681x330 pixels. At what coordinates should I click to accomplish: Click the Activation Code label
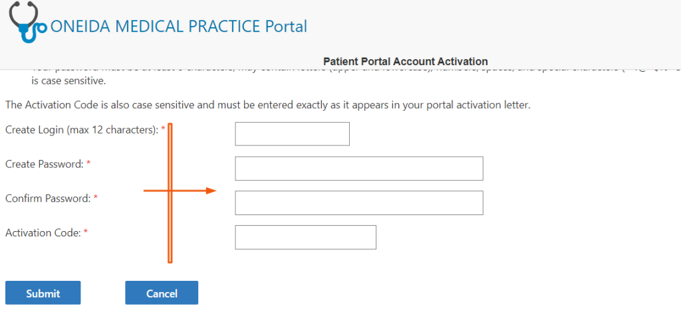point(43,233)
